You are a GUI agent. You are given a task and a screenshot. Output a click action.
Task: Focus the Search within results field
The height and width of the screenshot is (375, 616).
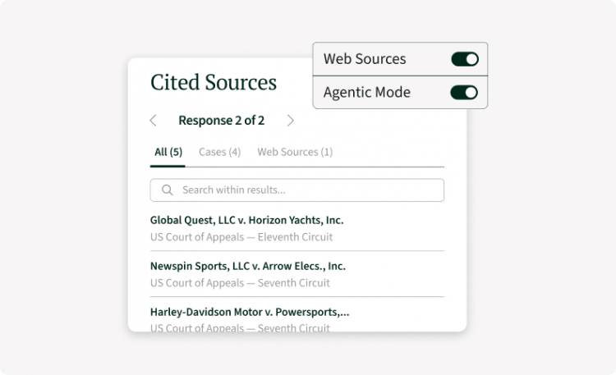click(x=297, y=190)
